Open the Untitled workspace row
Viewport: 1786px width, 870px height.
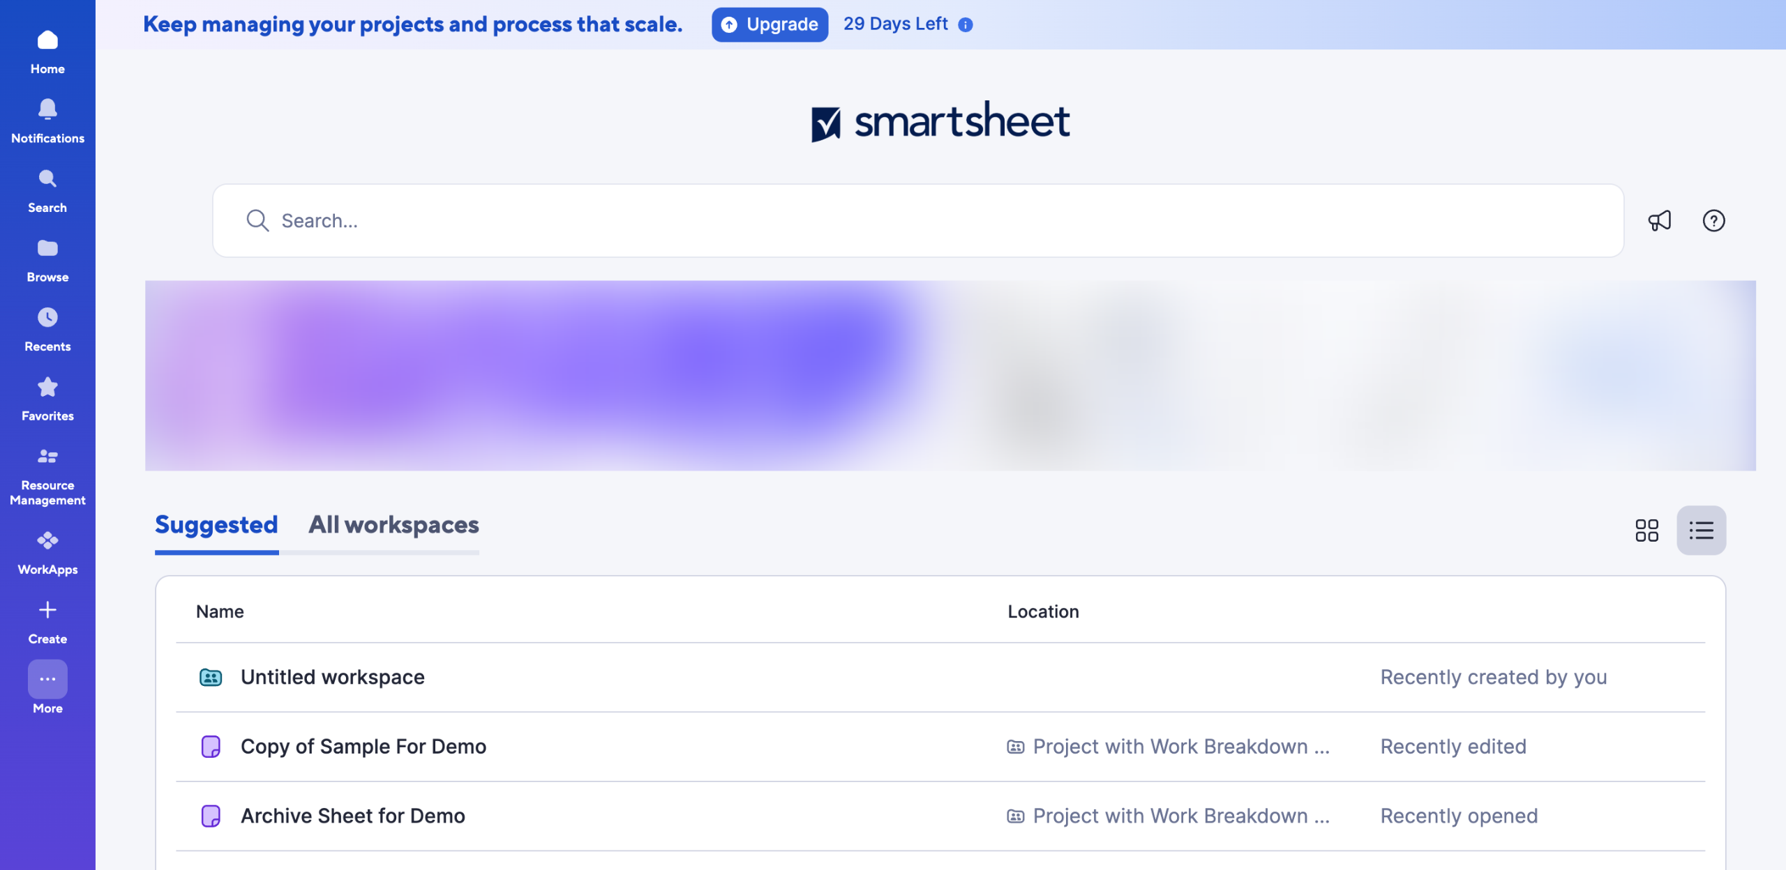coord(332,677)
